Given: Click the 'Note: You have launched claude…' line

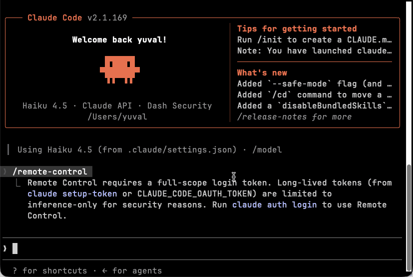Looking at the screenshot, I should click(x=314, y=50).
